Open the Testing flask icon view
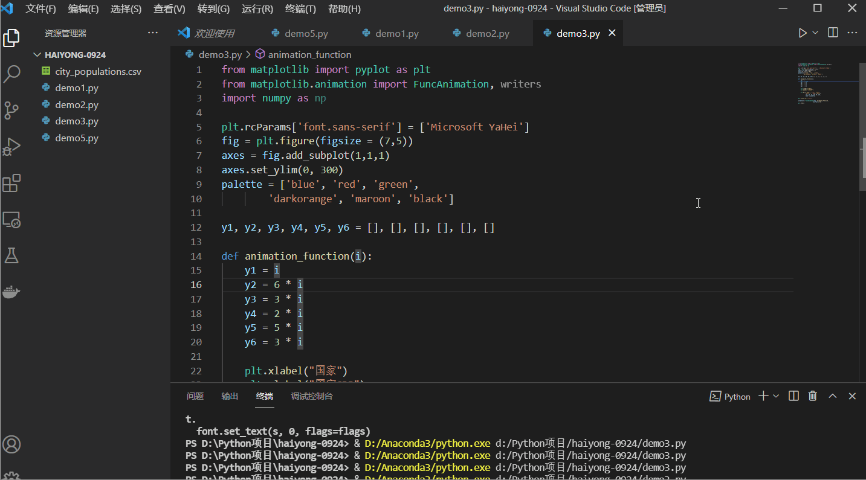This screenshot has height=480, width=866. point(12,255)
